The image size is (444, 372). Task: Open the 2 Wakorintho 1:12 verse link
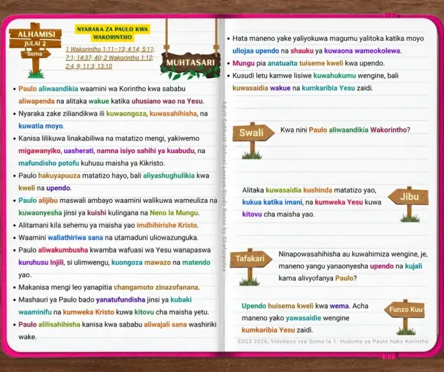(x=127, y=58)
